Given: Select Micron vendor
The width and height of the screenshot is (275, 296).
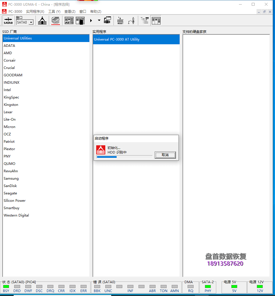Looking at the screenshot, I should (x=46, y=127).
